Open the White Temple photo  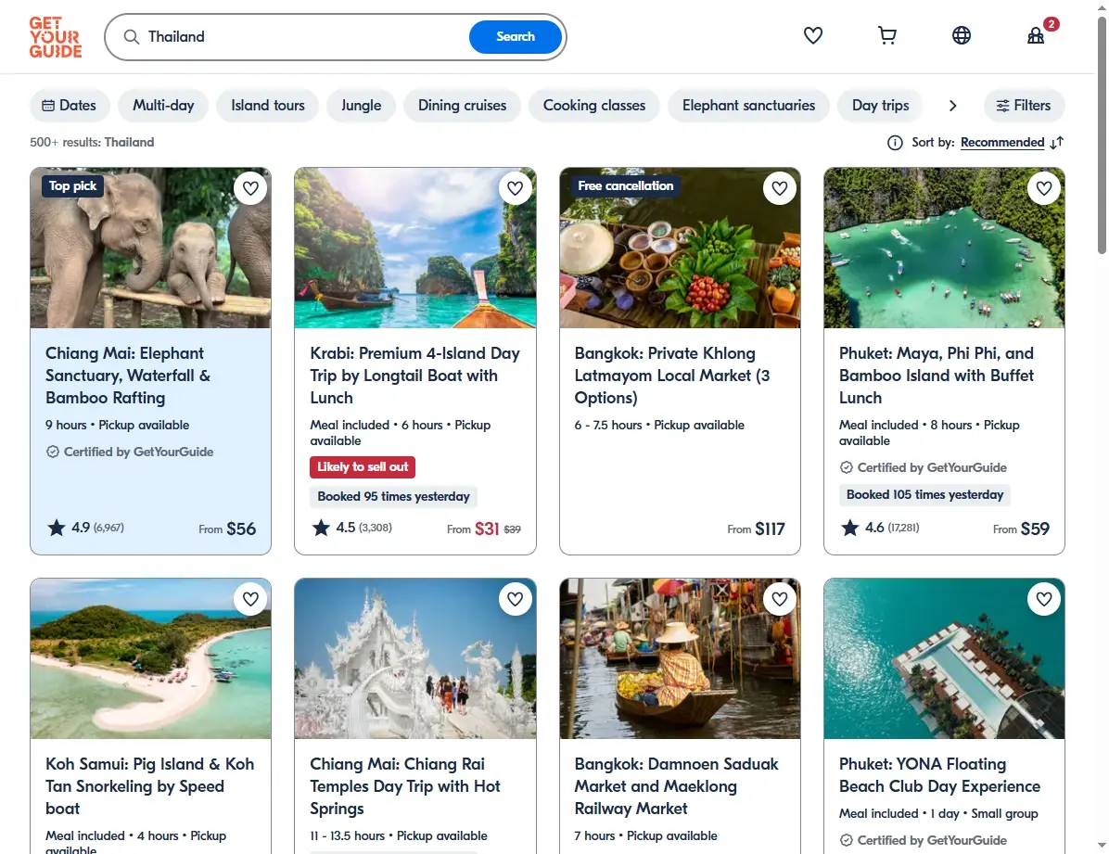pyautogui.click(x=415, y=658)
